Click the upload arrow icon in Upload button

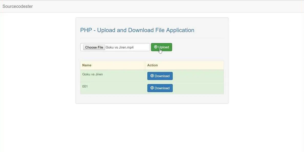[156, 47]
